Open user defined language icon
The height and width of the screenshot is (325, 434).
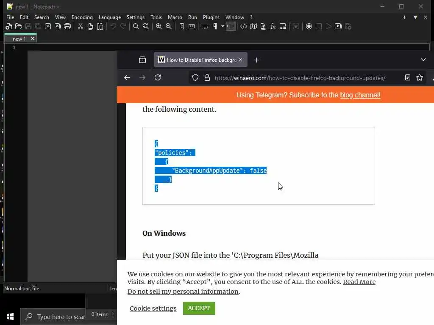(244, 27)
